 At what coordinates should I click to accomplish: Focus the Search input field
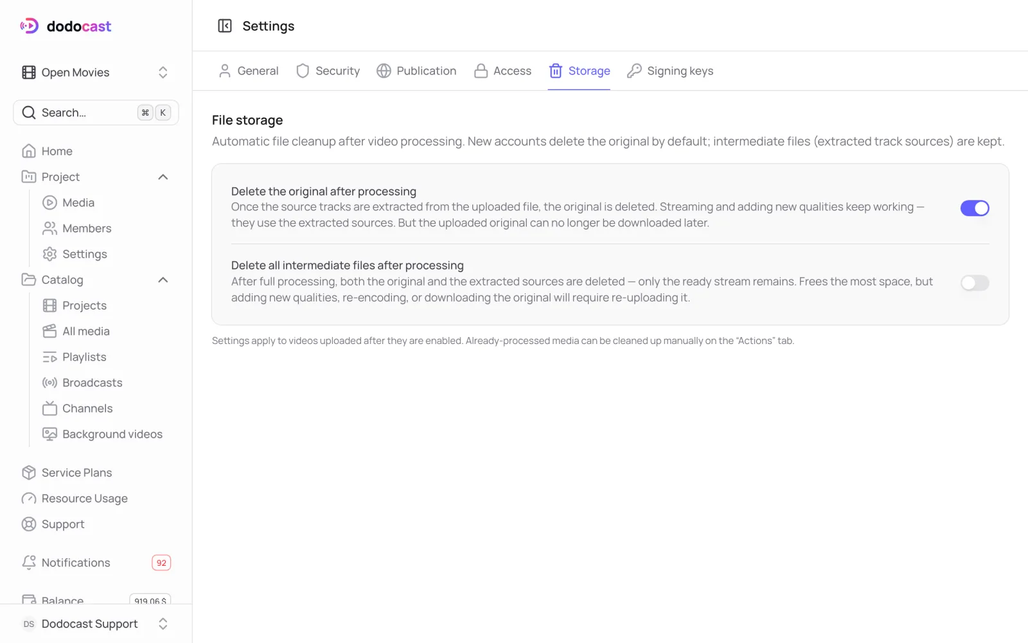coord(96,113)
